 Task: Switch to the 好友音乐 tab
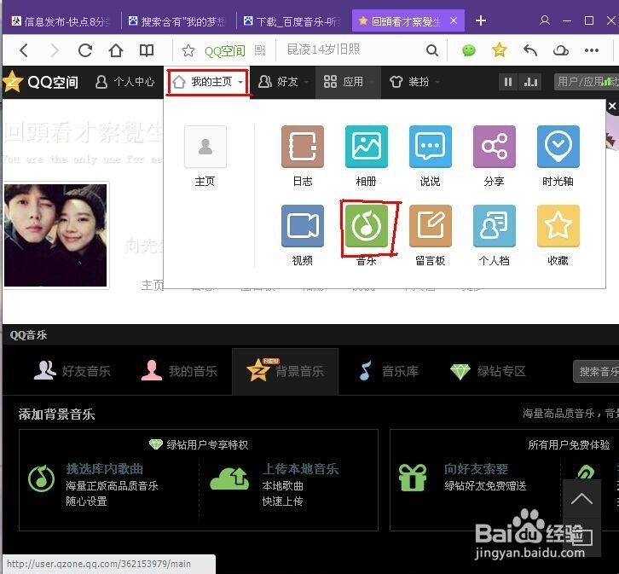point(72,371)
